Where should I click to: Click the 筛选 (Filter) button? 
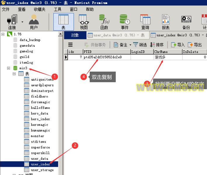point(140,45)
